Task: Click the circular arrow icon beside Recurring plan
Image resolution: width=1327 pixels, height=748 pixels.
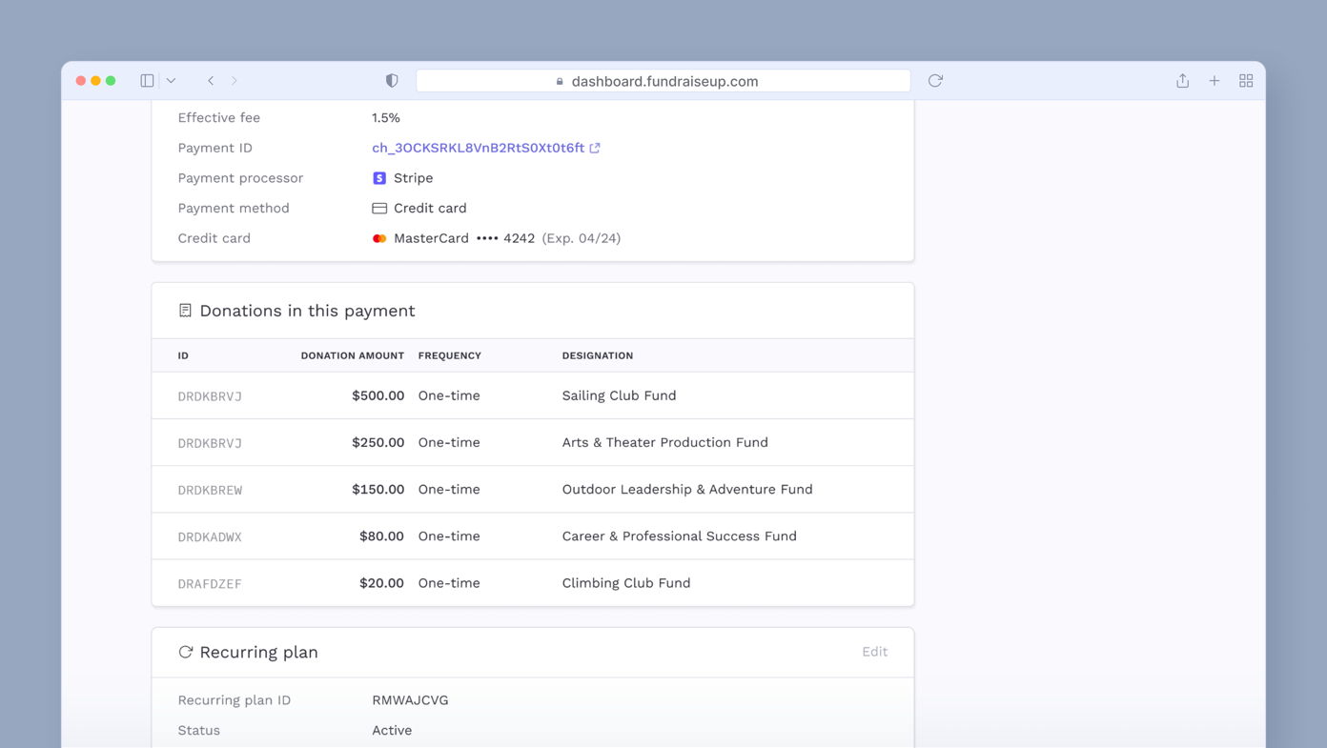Action: 184,652
